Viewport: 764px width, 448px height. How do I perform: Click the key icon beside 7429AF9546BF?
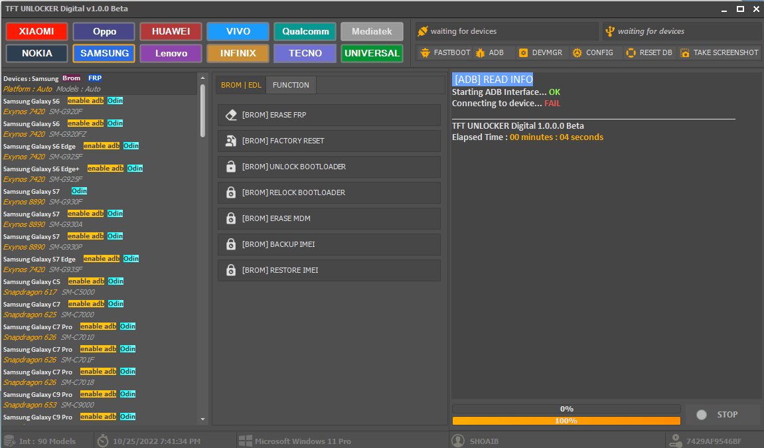pyautogui.click(x=676, y=440)
